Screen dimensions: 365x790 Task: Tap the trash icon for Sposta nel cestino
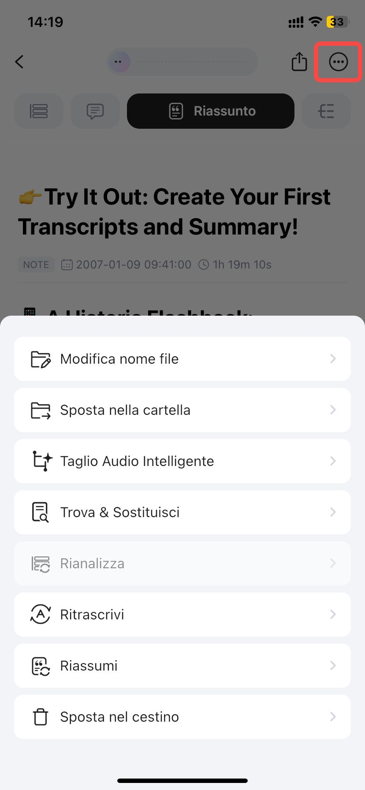(x=41, y=717)
